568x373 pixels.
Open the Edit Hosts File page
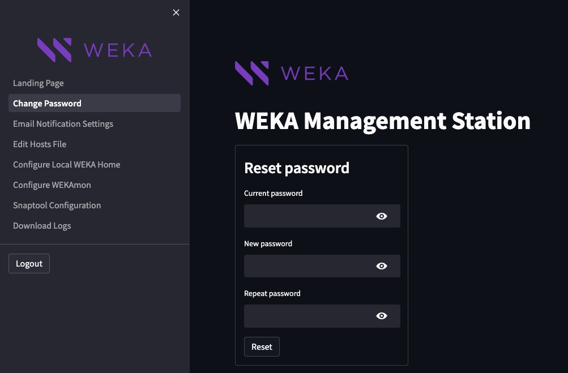coord(40,144)
